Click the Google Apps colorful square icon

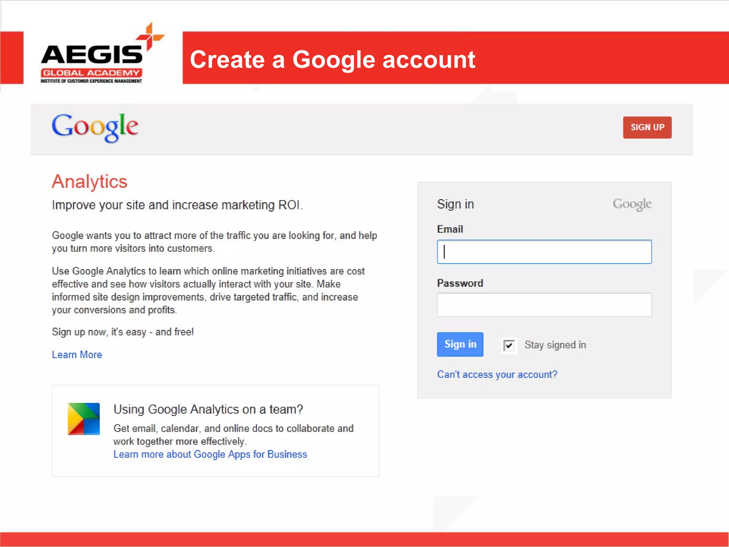tap(84, 419)
